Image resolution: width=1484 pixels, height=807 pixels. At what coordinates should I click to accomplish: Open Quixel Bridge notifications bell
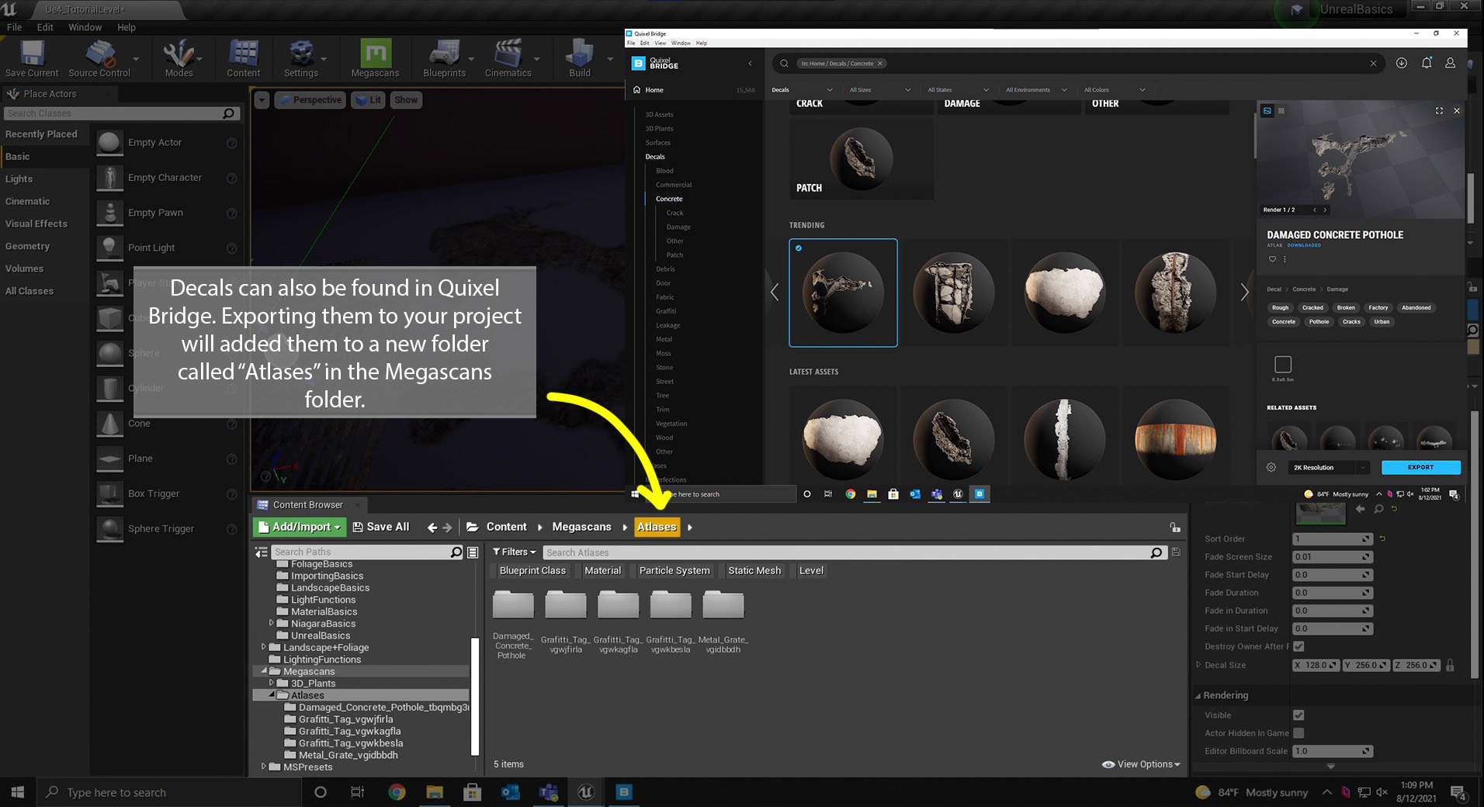pyautogui.click(x=1427, y=64)
